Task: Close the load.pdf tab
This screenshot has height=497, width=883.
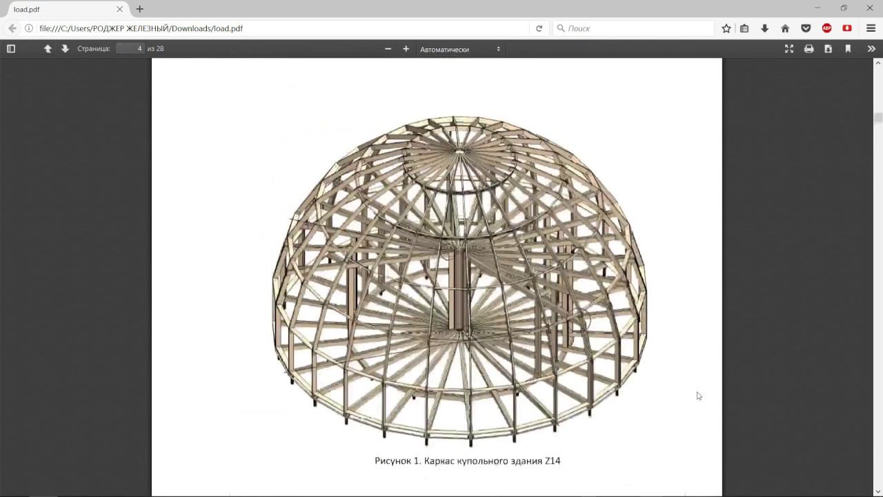Action: coord(119,10)
